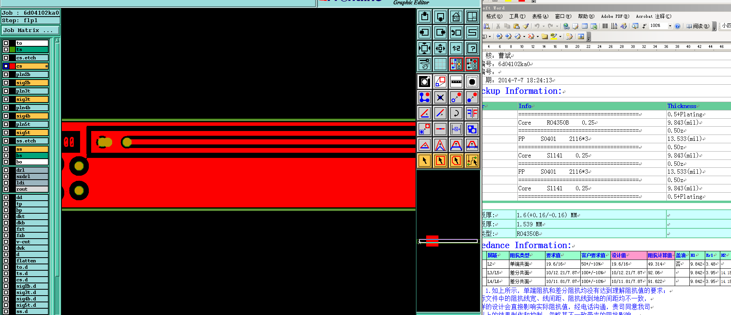Select the polygon area selection tool
731x315 pixels.
coord(456,161)
